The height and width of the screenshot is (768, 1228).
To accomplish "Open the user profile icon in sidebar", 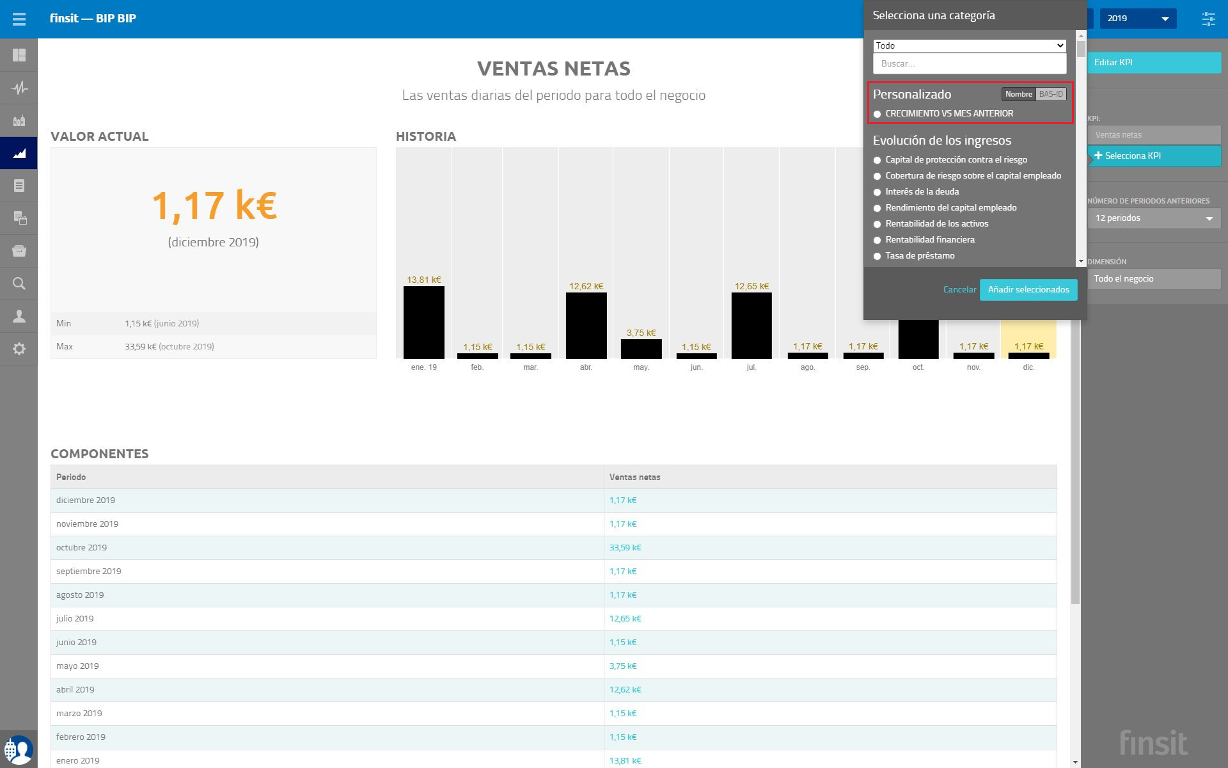I will (19, 316).
